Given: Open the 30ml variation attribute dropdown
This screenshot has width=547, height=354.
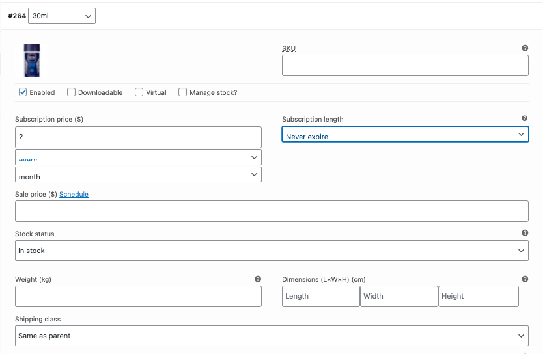Looking at the screenshot, I should coord(62,16).
